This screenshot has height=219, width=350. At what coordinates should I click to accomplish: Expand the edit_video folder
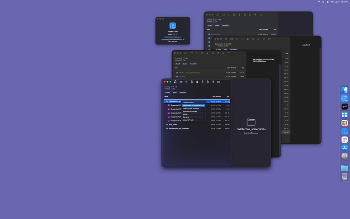[x=165, y=125]
